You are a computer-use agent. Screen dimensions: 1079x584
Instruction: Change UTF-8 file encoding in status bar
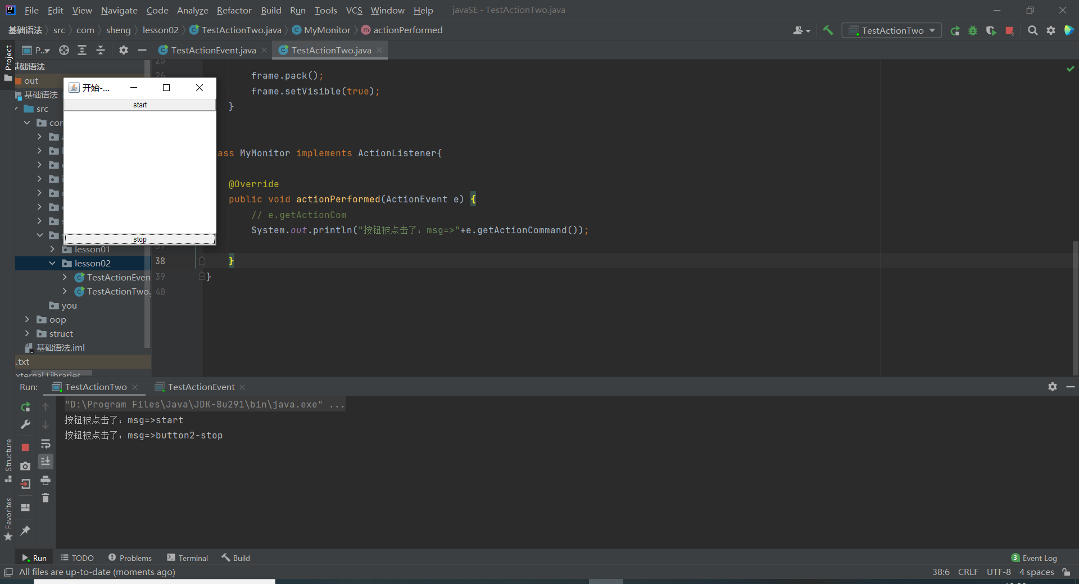coord(999,572)
